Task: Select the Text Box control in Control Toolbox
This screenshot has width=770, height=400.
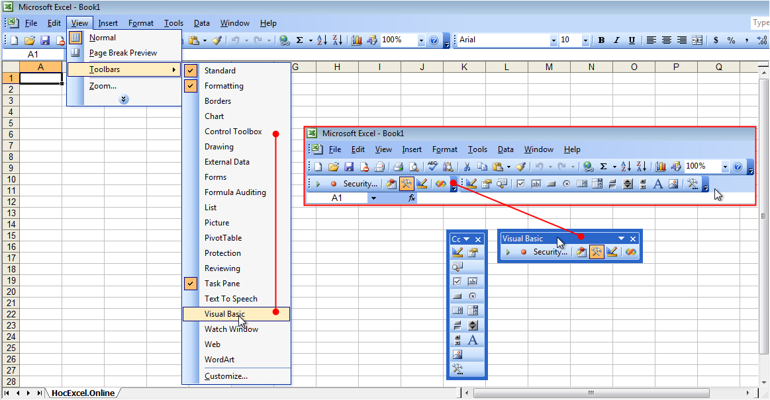Action: 471,282
